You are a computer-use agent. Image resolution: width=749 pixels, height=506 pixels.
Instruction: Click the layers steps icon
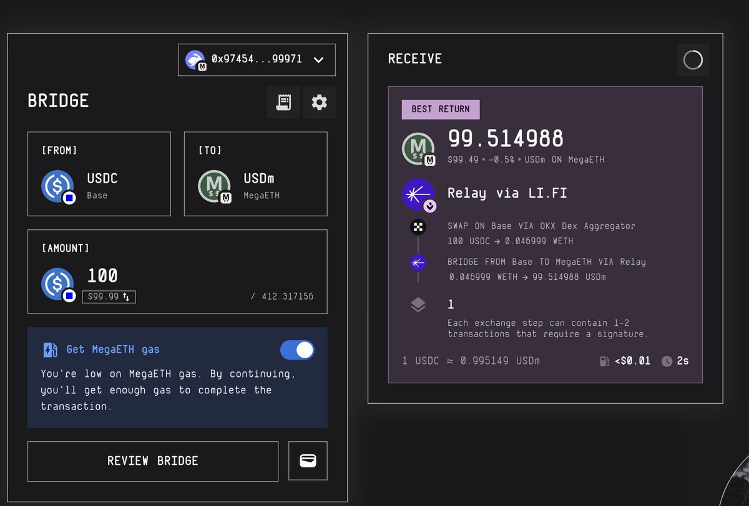pyautogui.click(x=418, y=305)
